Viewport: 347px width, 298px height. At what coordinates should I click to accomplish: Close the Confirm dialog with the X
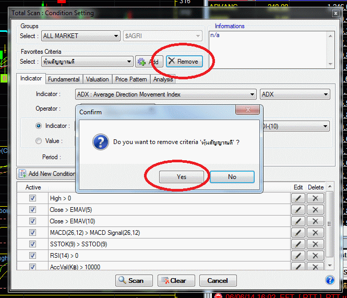[248, 110]
